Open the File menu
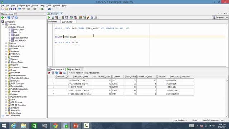229x129 pixels. [x=3, y=6]
